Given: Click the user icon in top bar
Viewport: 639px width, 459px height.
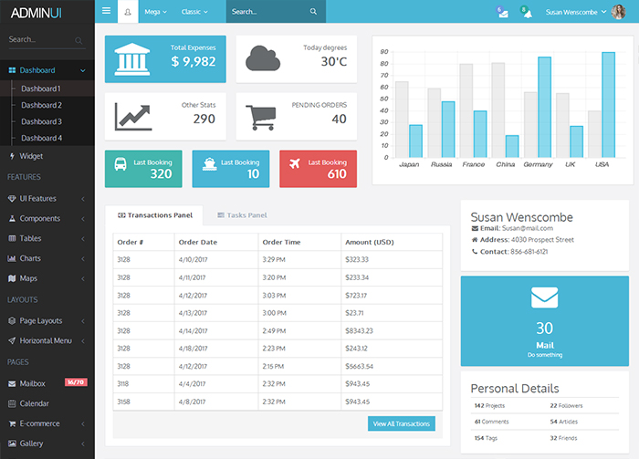Looking at the screenshot, I should (x=127, y=12).
